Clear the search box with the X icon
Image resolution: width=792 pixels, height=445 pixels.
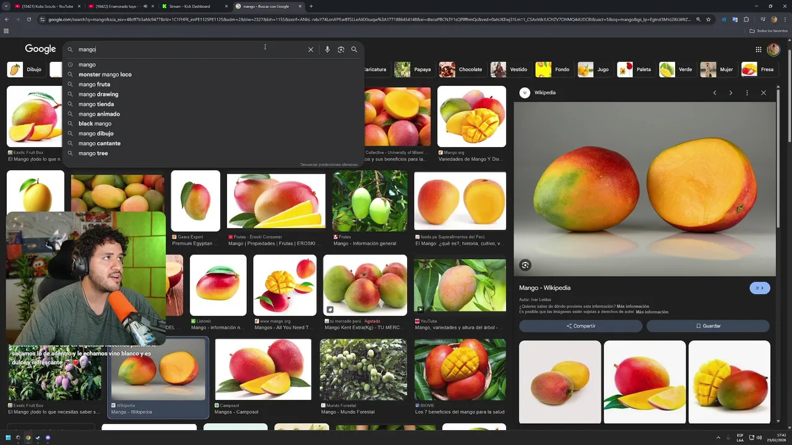click(x=311, y=49)
